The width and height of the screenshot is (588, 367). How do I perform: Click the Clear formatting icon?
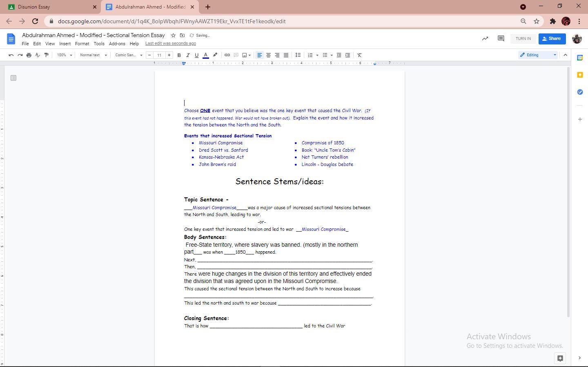(359, 55)
